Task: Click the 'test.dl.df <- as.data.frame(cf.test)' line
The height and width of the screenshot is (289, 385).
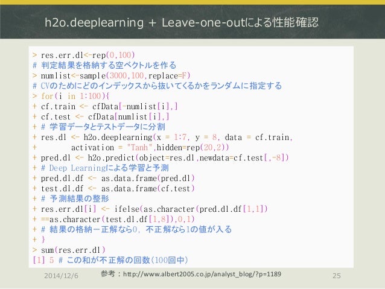Action: (x=113, y=189)
